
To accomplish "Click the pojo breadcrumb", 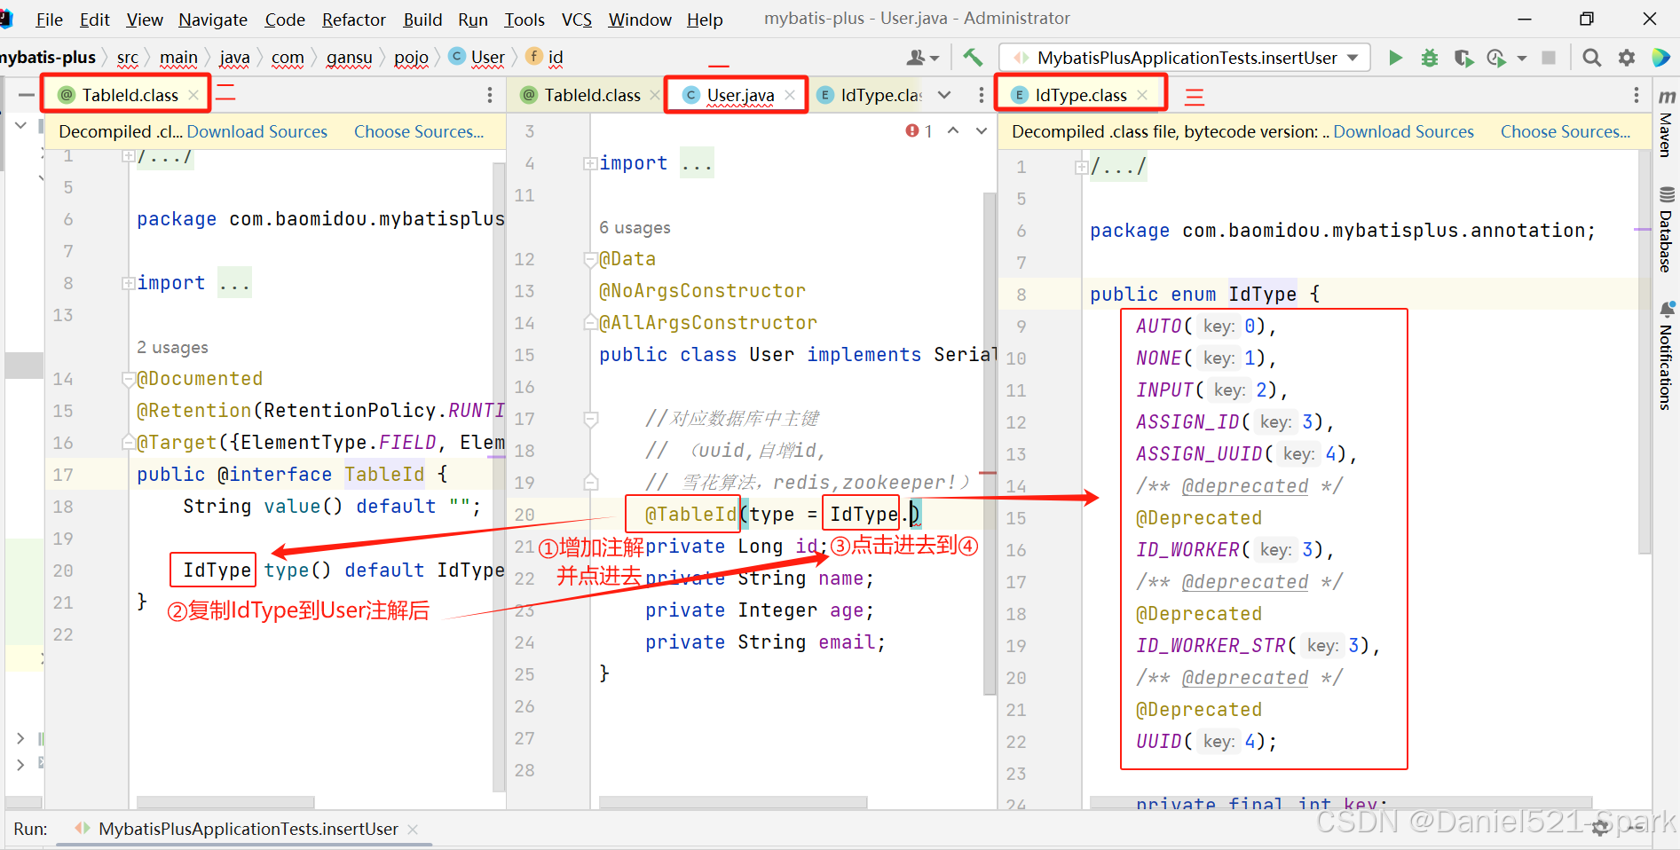I will point(412,58).
